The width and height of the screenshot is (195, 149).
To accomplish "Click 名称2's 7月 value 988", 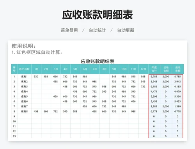I will [x=94, y=82].
